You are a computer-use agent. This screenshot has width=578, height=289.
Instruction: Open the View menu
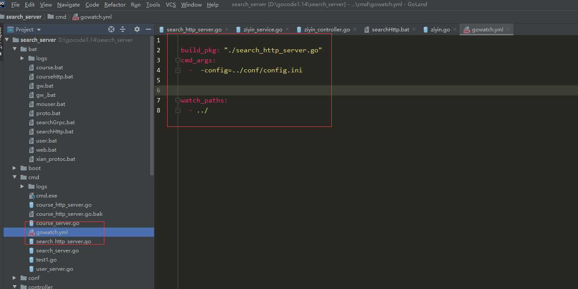click(46, 4)
